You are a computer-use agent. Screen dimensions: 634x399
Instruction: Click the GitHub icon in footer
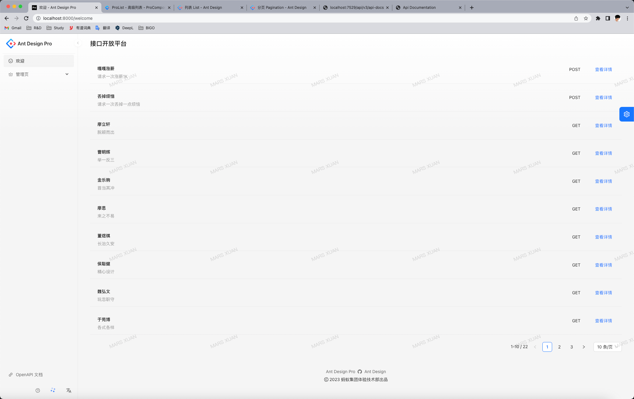360,372
